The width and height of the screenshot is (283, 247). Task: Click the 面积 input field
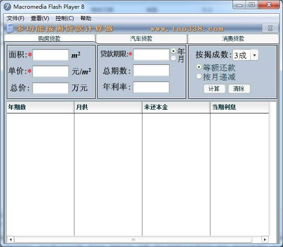51,55
